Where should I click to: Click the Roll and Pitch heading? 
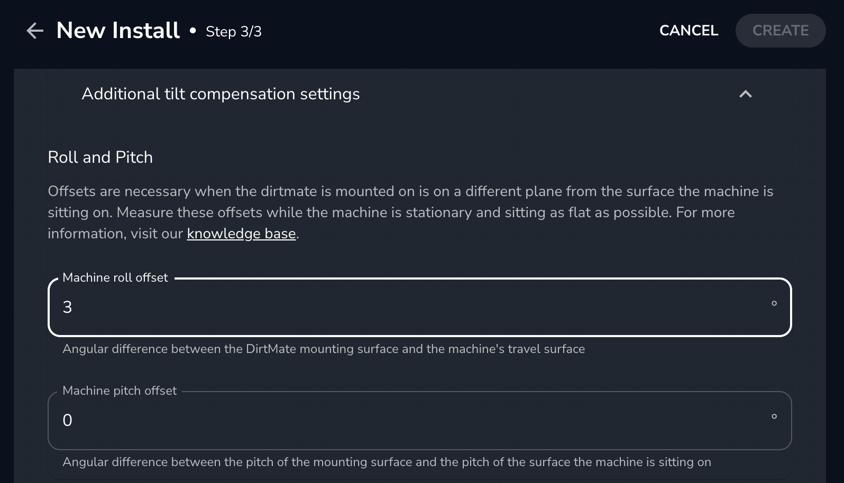tap(100, 157)
